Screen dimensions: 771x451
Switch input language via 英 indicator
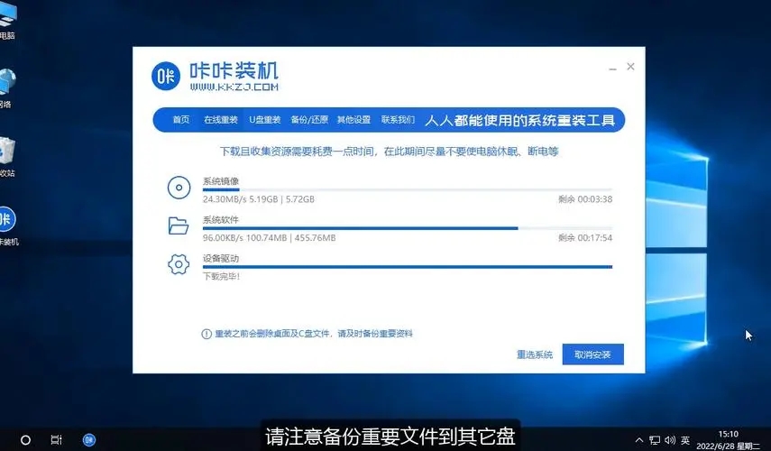685,439
